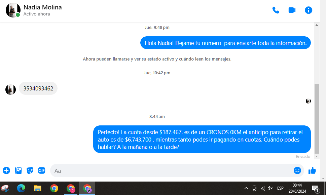Switch to the active Chrome profile window
326x195 pixels.
coord(87,188)
